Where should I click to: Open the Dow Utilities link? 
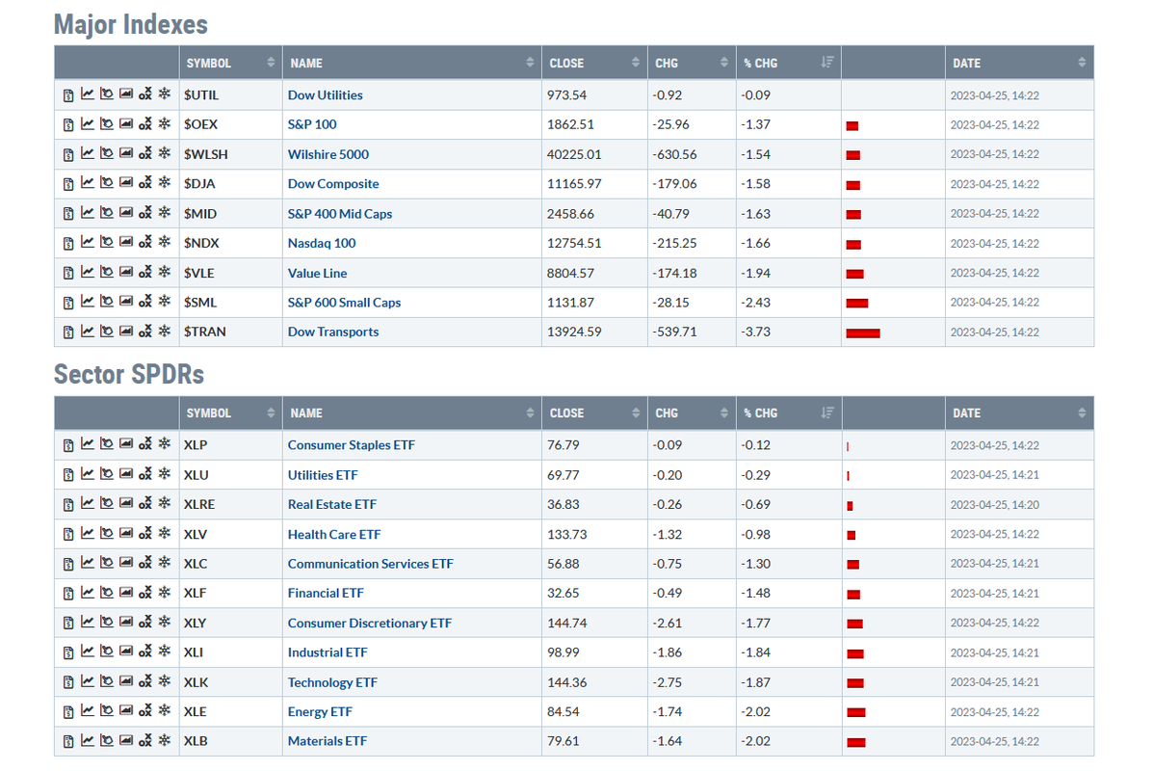pyautogui.click(x=325, y=94)
